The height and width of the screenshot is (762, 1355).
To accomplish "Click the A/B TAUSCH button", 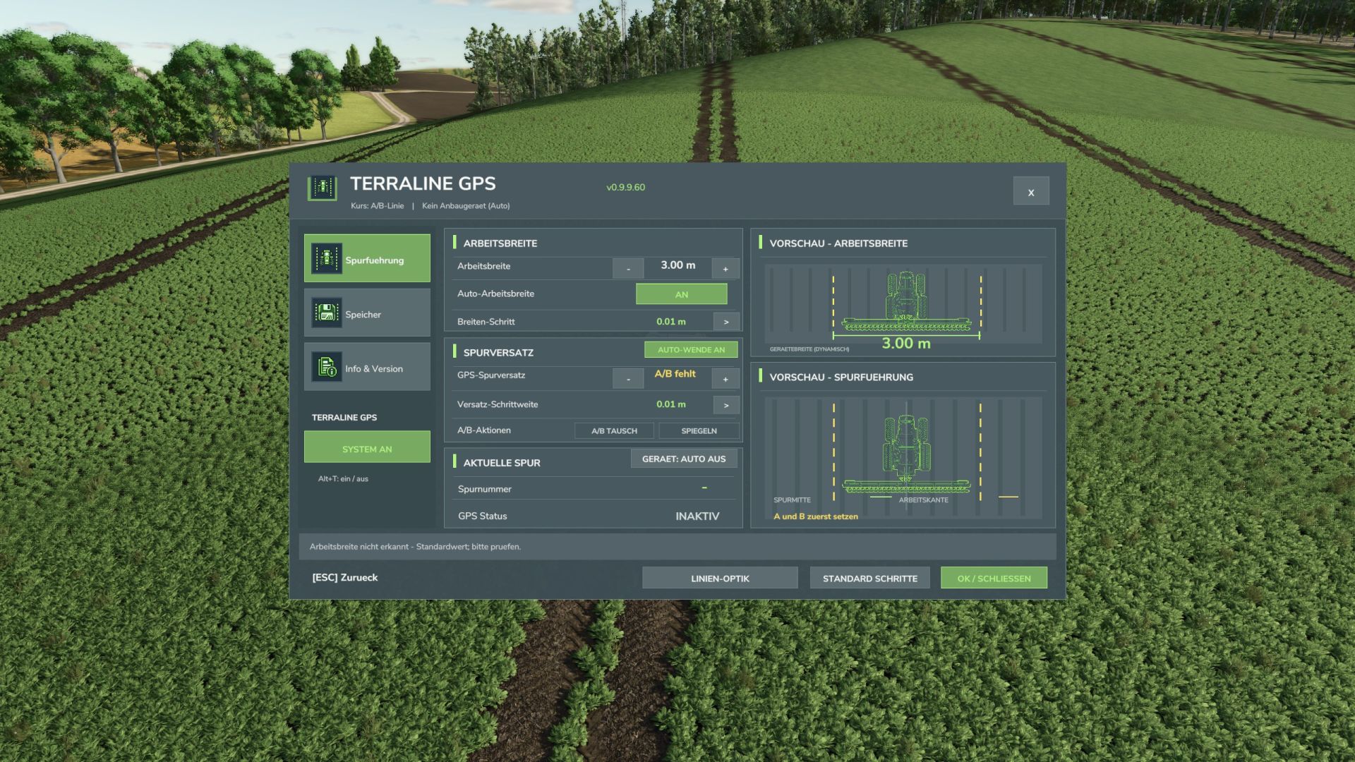I will click(x=614, y=430).
